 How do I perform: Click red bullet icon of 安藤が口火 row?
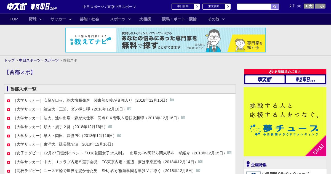[x=9, y=101]
